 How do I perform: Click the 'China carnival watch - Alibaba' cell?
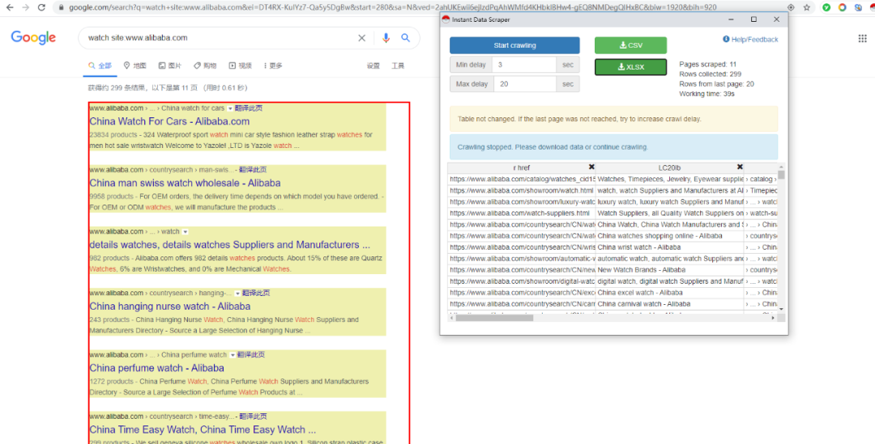670,304
